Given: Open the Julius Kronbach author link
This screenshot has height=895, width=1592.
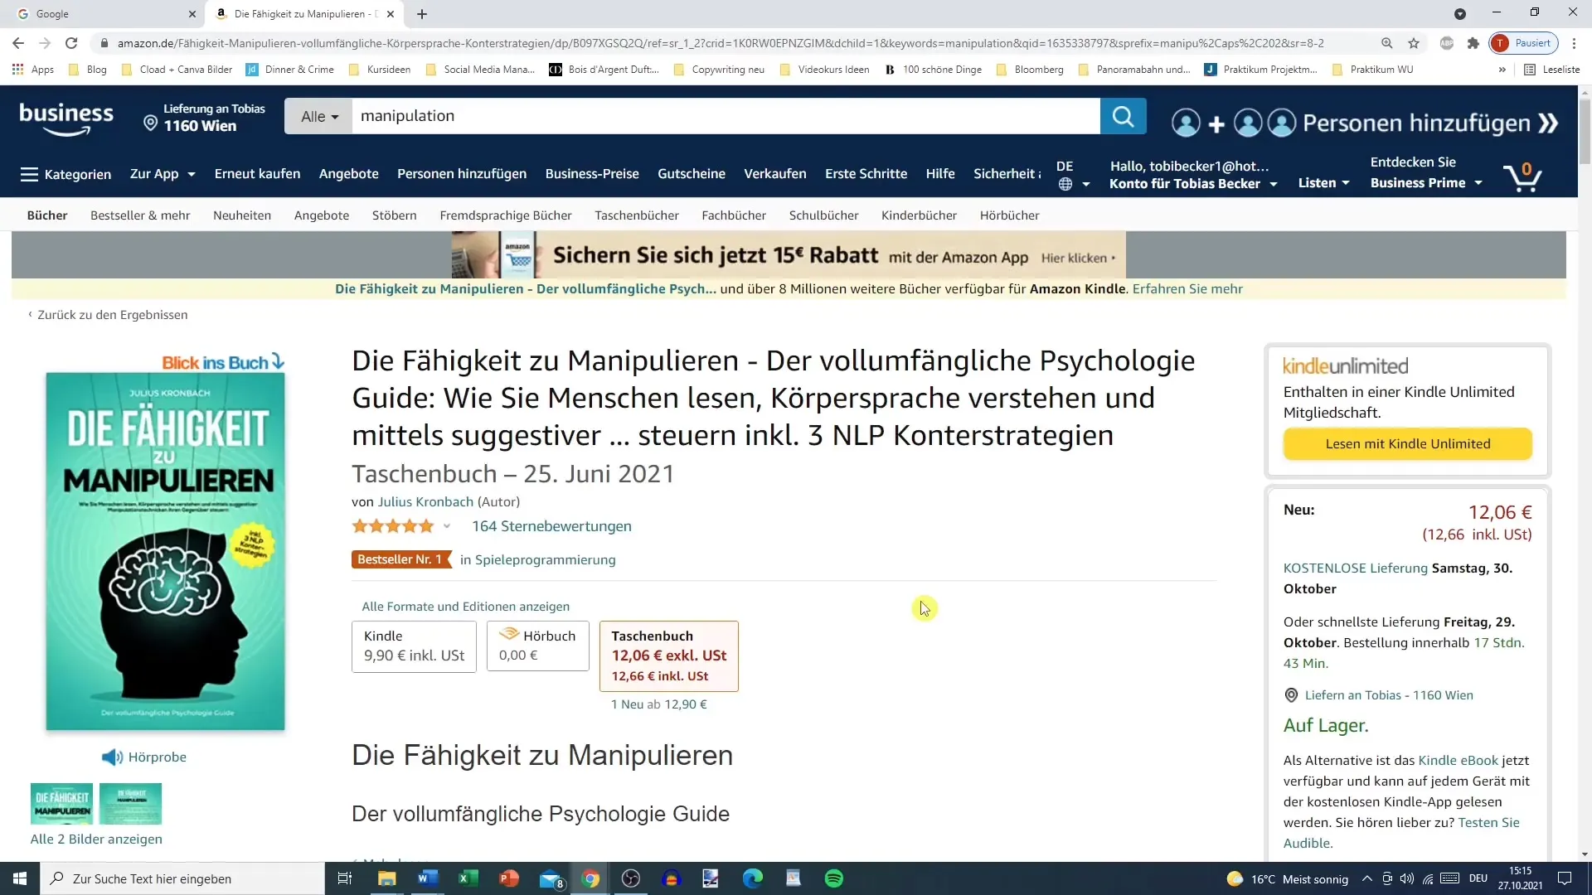Looking at the screenshot, I should point(425,502).
